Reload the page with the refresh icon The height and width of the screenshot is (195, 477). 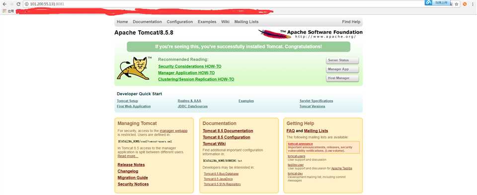(18, 4)
